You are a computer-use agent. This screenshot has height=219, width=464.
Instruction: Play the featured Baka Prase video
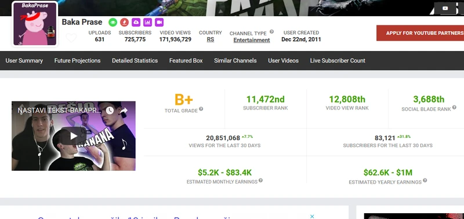tap(74, 136)
